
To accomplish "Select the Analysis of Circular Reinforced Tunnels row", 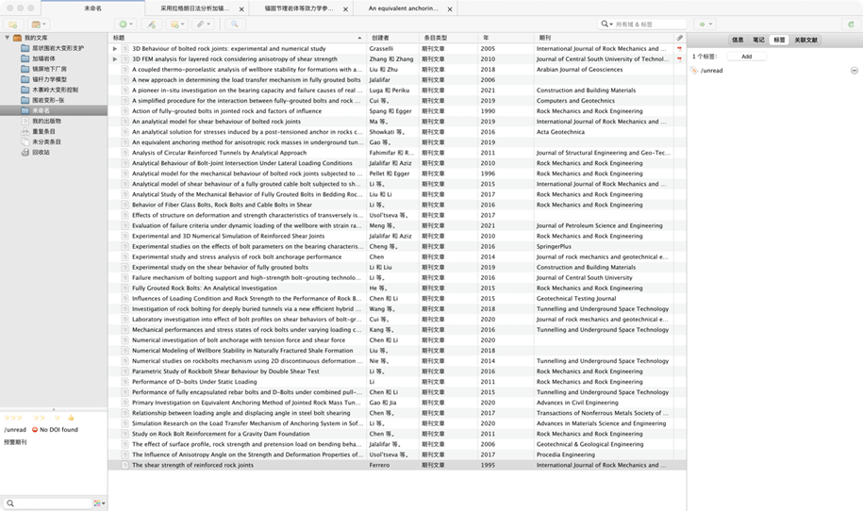I will click(397, 153).
